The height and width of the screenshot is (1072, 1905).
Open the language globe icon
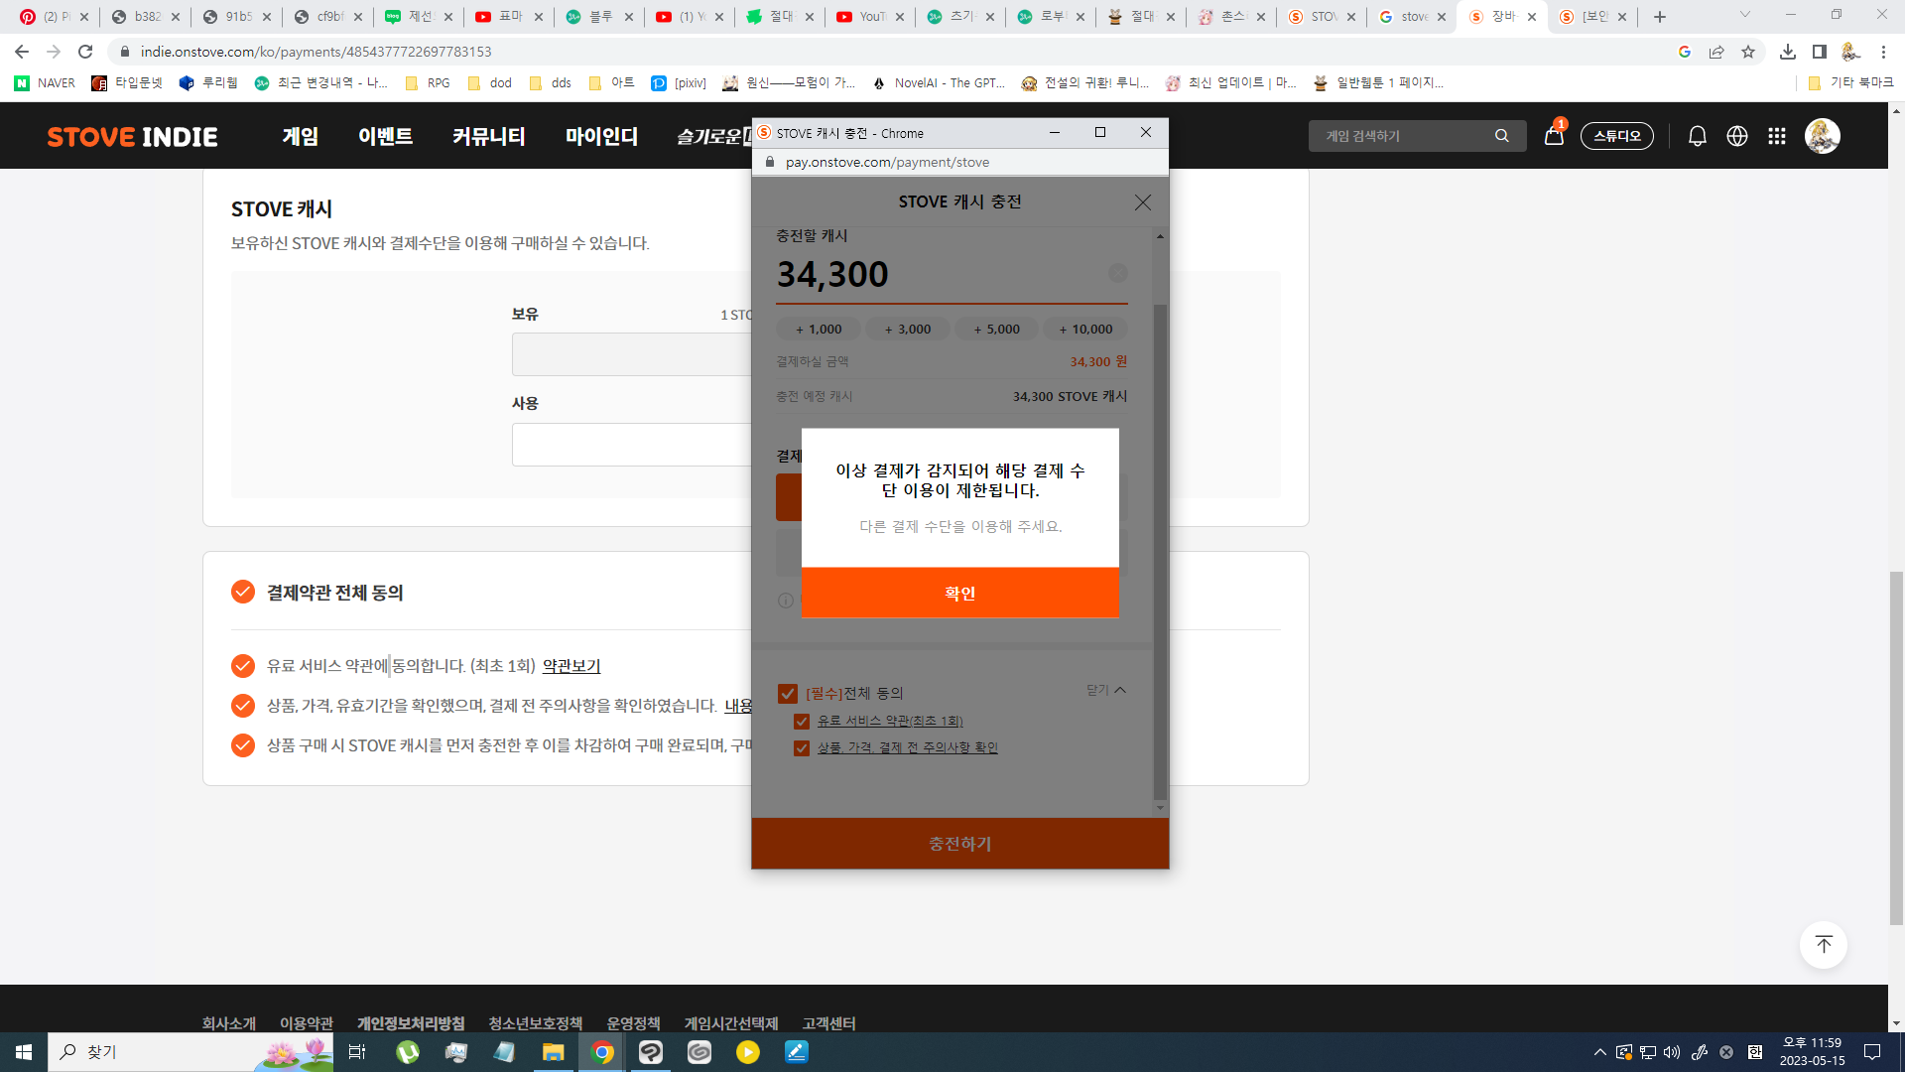point(1736,136)
